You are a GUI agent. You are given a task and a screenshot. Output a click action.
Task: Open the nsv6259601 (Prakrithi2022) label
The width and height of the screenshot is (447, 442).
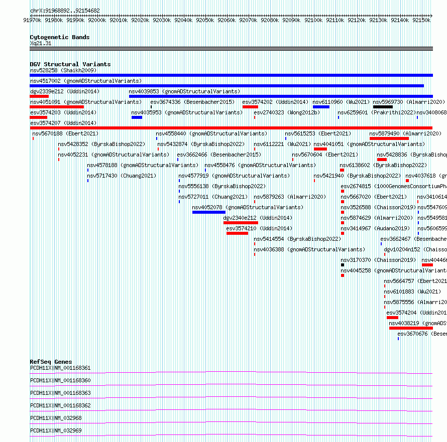[377, 112]
